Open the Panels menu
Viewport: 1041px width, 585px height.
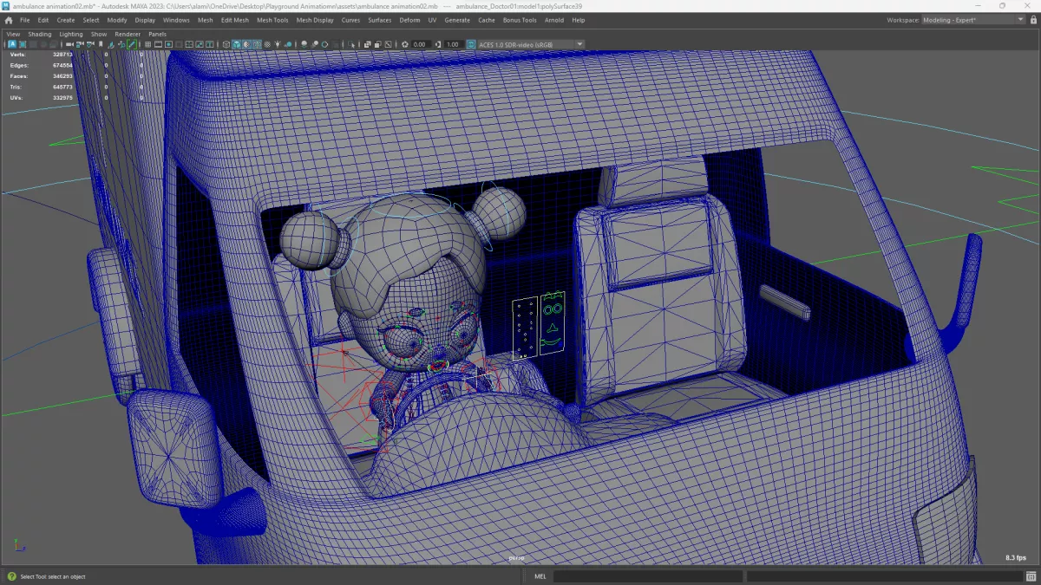[157, 34]
